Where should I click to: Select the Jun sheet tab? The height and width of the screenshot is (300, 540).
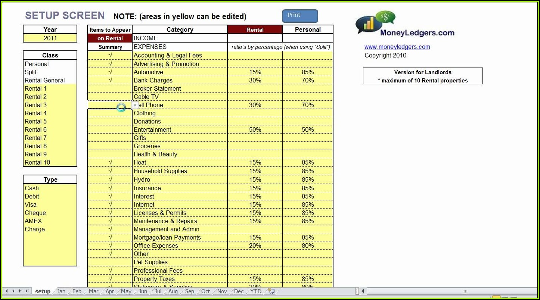pos(143,291)
